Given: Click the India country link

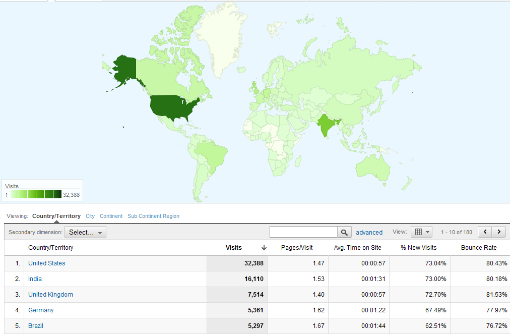Looking at the screenshot, I should pyautogui.click(x=35, y=279).
